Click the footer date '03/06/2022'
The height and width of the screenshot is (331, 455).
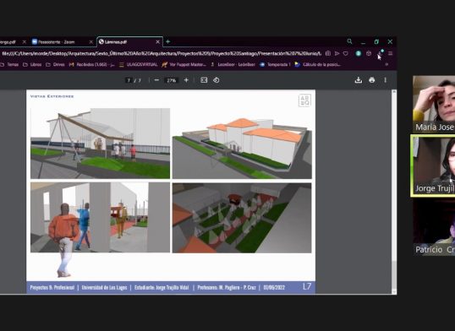point(274,288)
